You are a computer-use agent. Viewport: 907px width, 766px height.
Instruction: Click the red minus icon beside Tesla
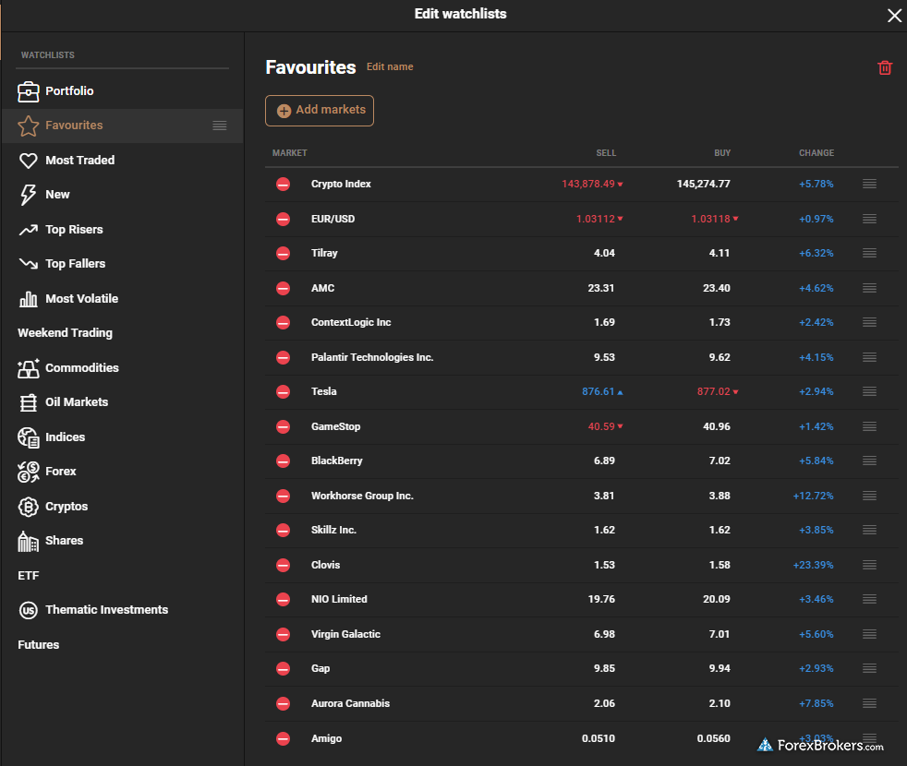283,392
